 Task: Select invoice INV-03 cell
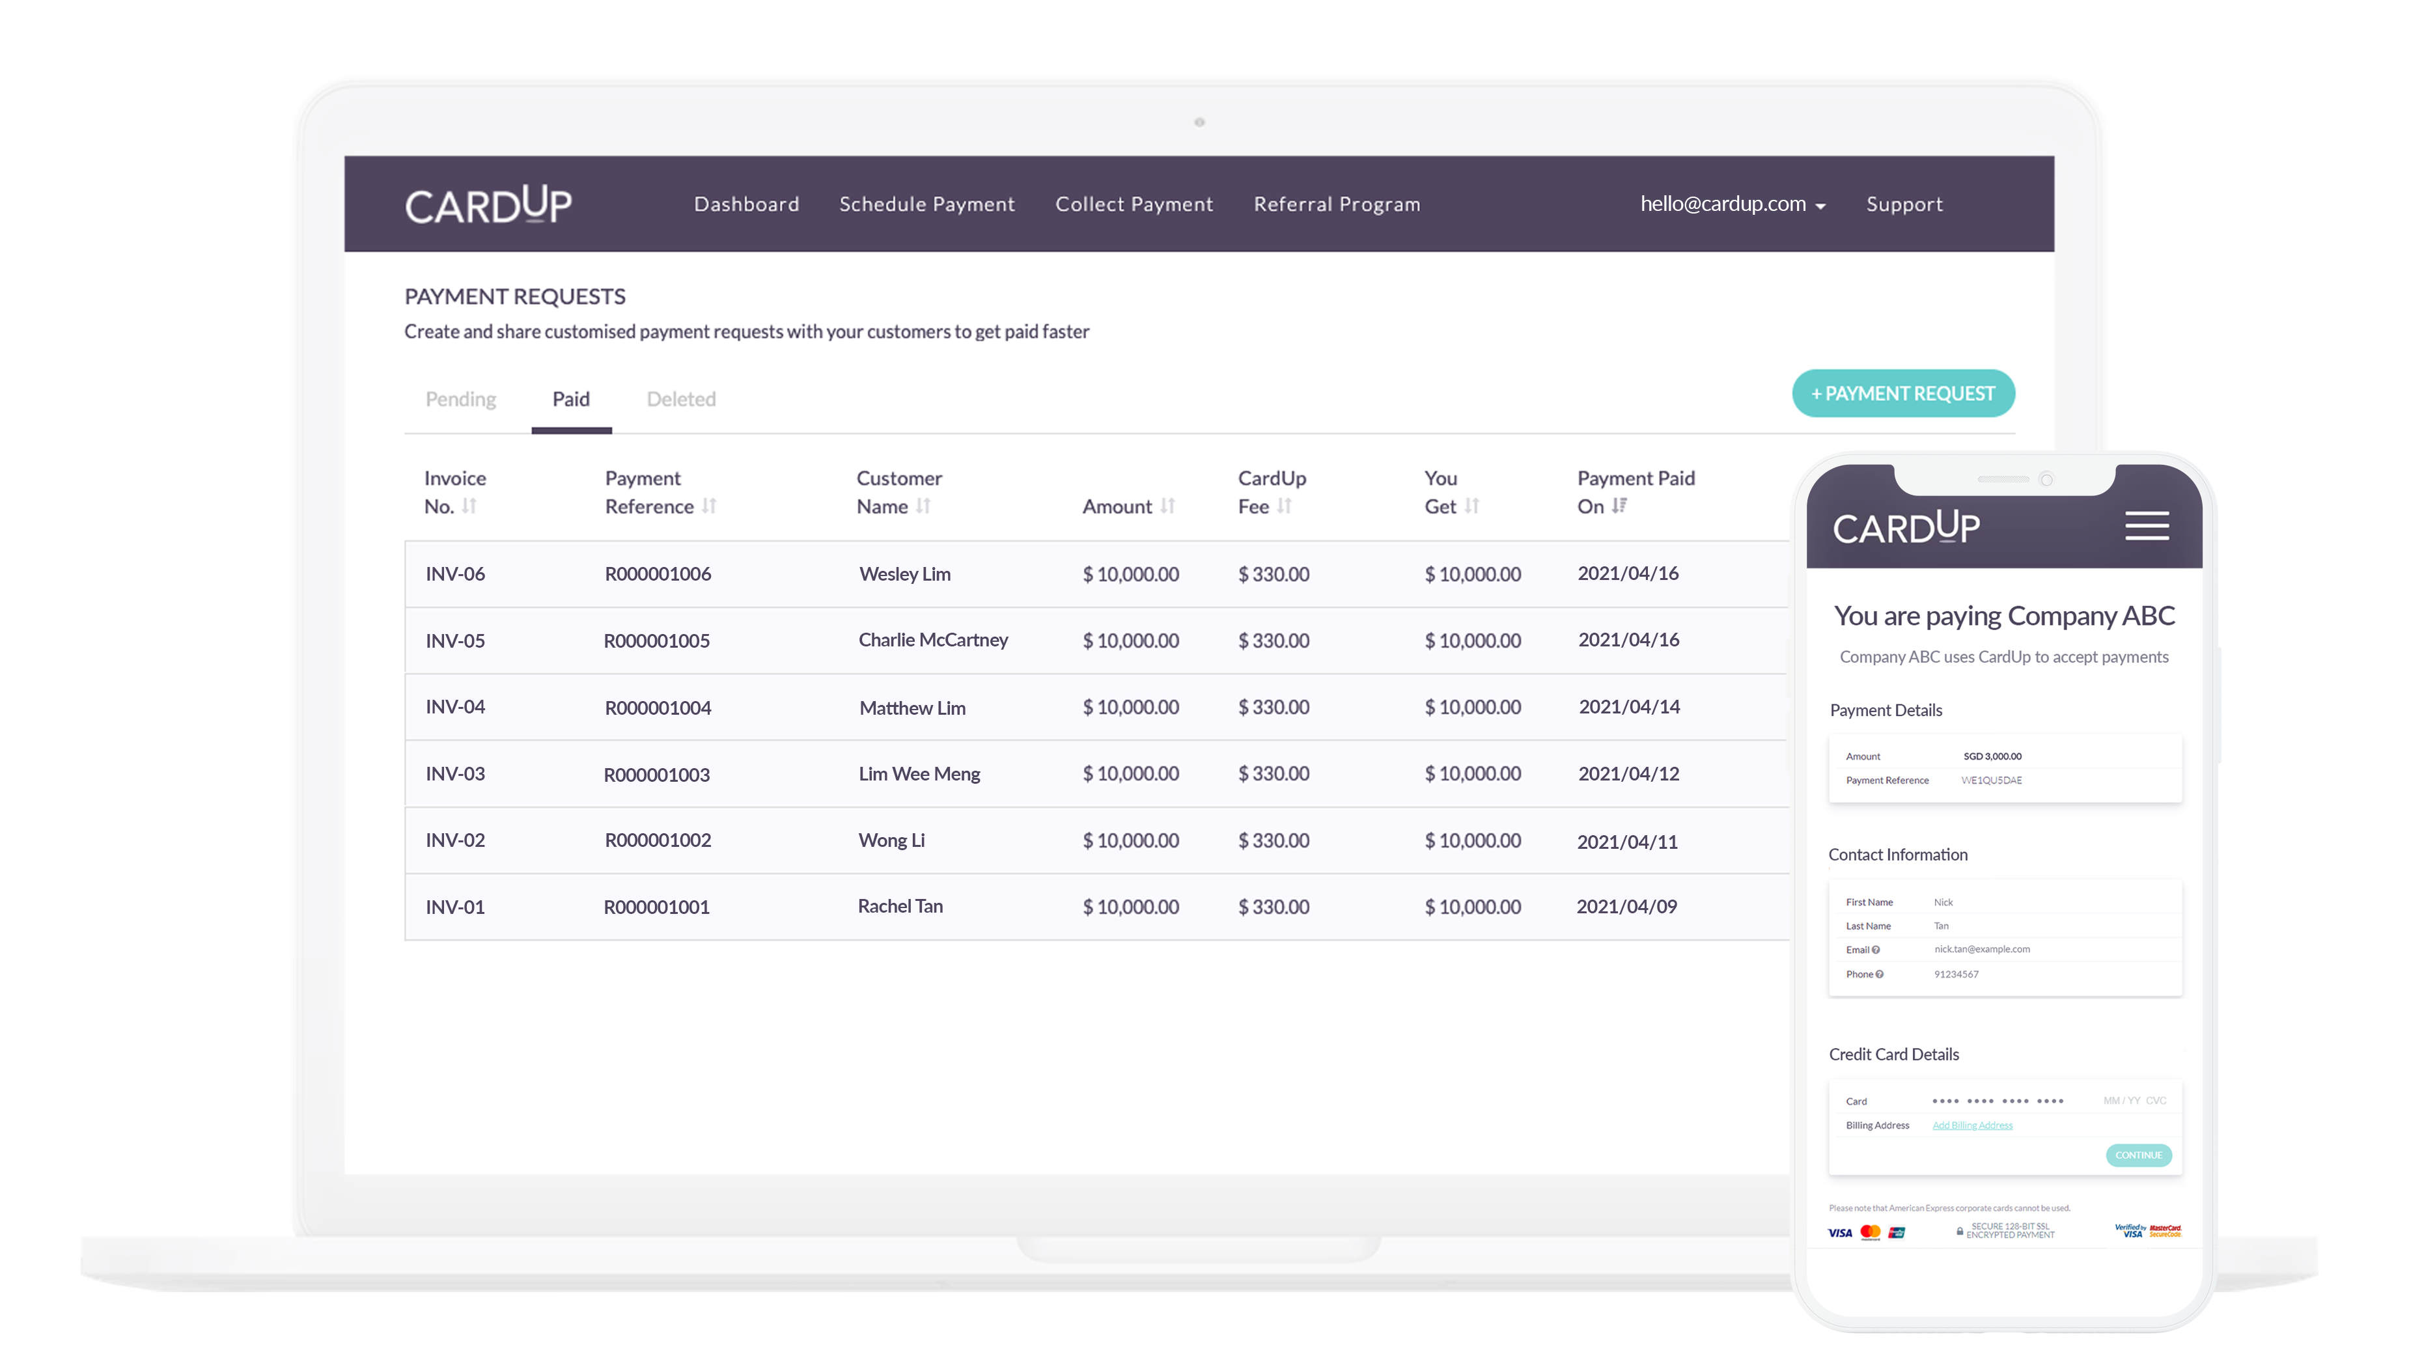[454, 773]
